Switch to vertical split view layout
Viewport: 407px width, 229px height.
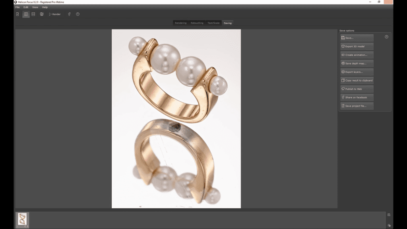click(x=26, y=14)
